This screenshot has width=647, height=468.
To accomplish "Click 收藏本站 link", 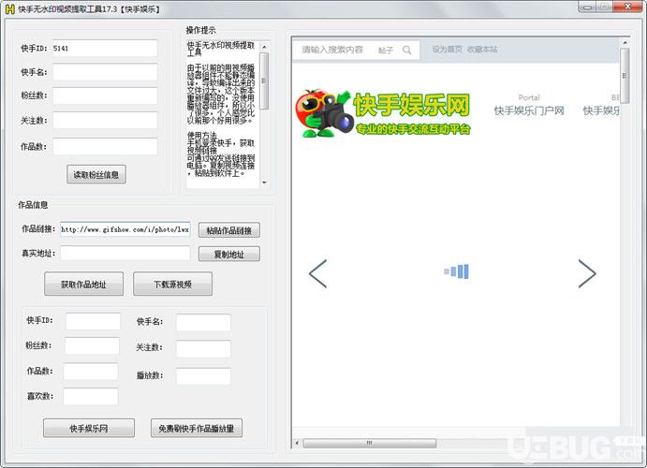I will tap(482, 50).
